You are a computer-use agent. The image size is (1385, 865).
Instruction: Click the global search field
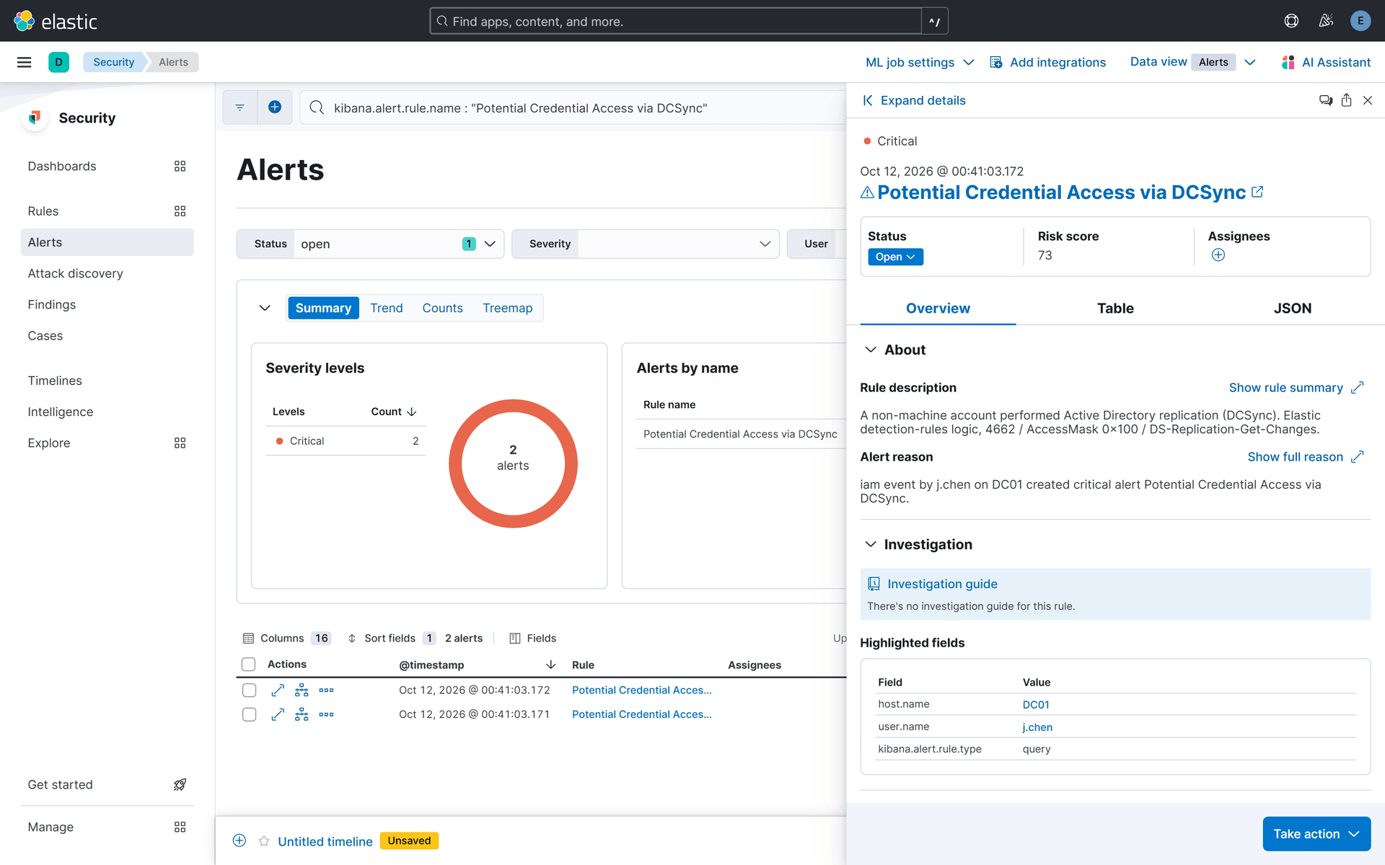point(677,21)
